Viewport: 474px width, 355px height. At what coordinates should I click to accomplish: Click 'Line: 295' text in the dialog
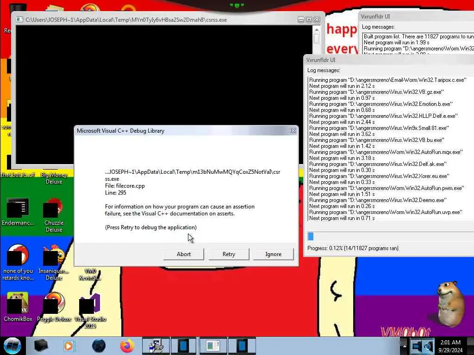click(115, 193)
